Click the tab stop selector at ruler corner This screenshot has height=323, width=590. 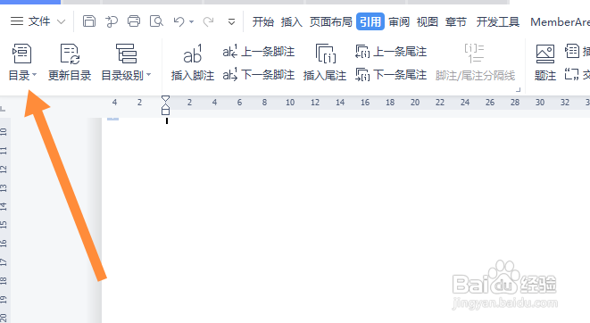click(3, 109)
